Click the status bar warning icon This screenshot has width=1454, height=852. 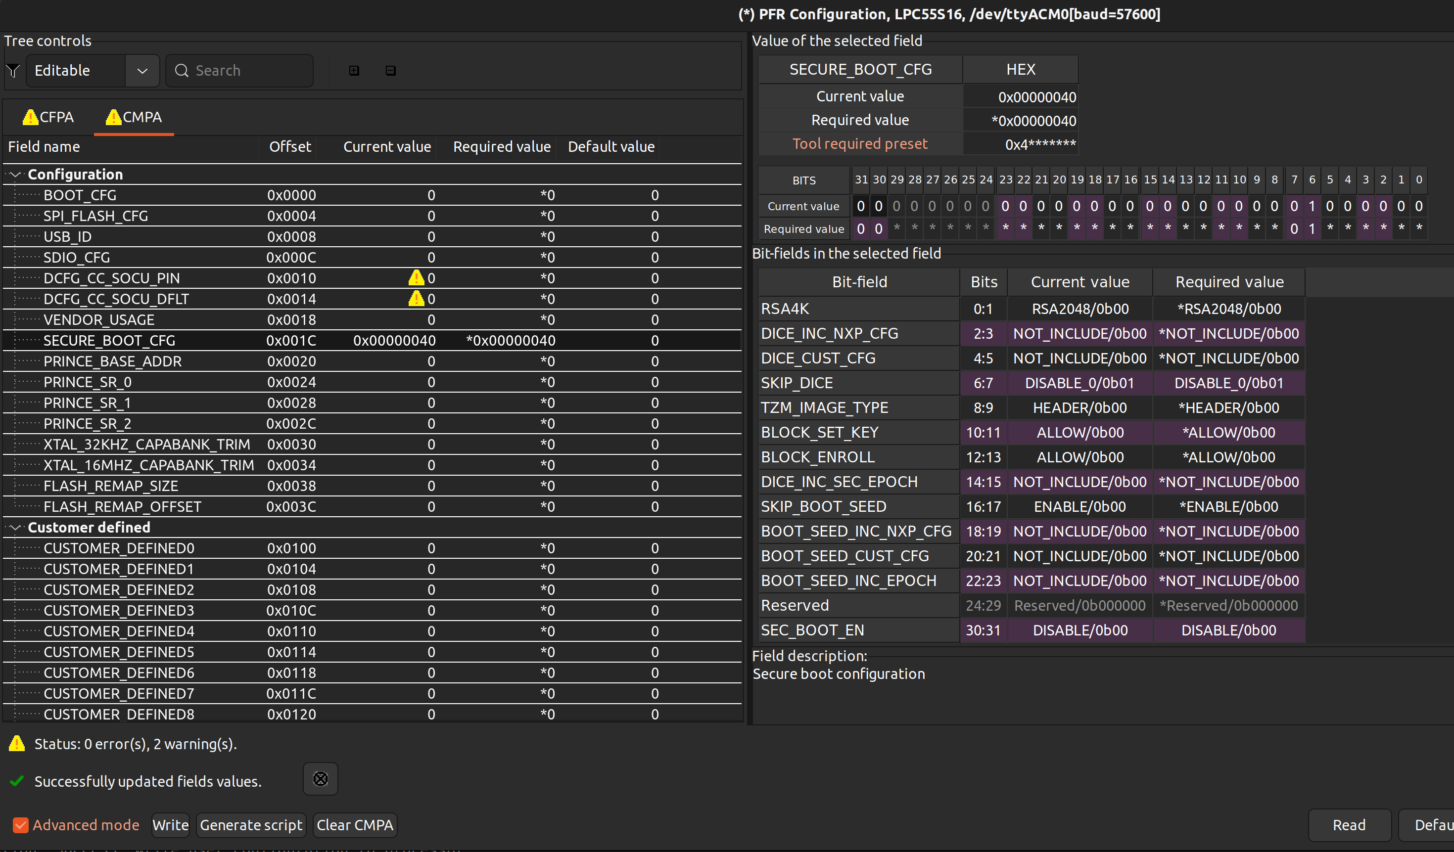click(x=17, y=744)
